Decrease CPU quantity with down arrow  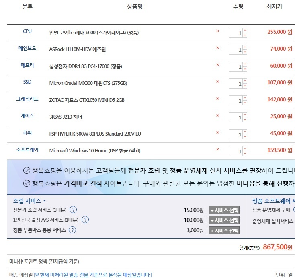[245, 35]
